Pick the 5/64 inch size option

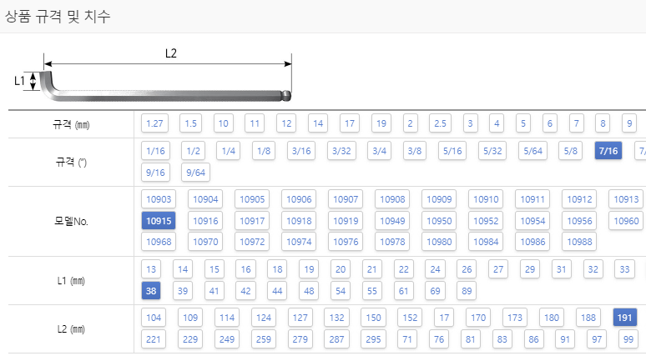532,151
